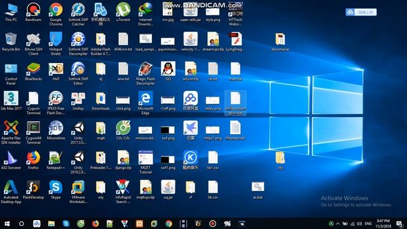Select the JPEXS Free Flash Decompiler shortcut
407x229 pixels.
point(56,103)
